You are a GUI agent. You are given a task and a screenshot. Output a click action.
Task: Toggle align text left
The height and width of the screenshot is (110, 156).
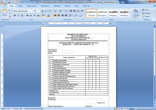55,16
